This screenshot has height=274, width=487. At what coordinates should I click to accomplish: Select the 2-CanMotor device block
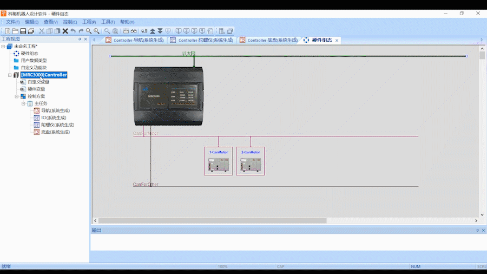click(251, 161)
